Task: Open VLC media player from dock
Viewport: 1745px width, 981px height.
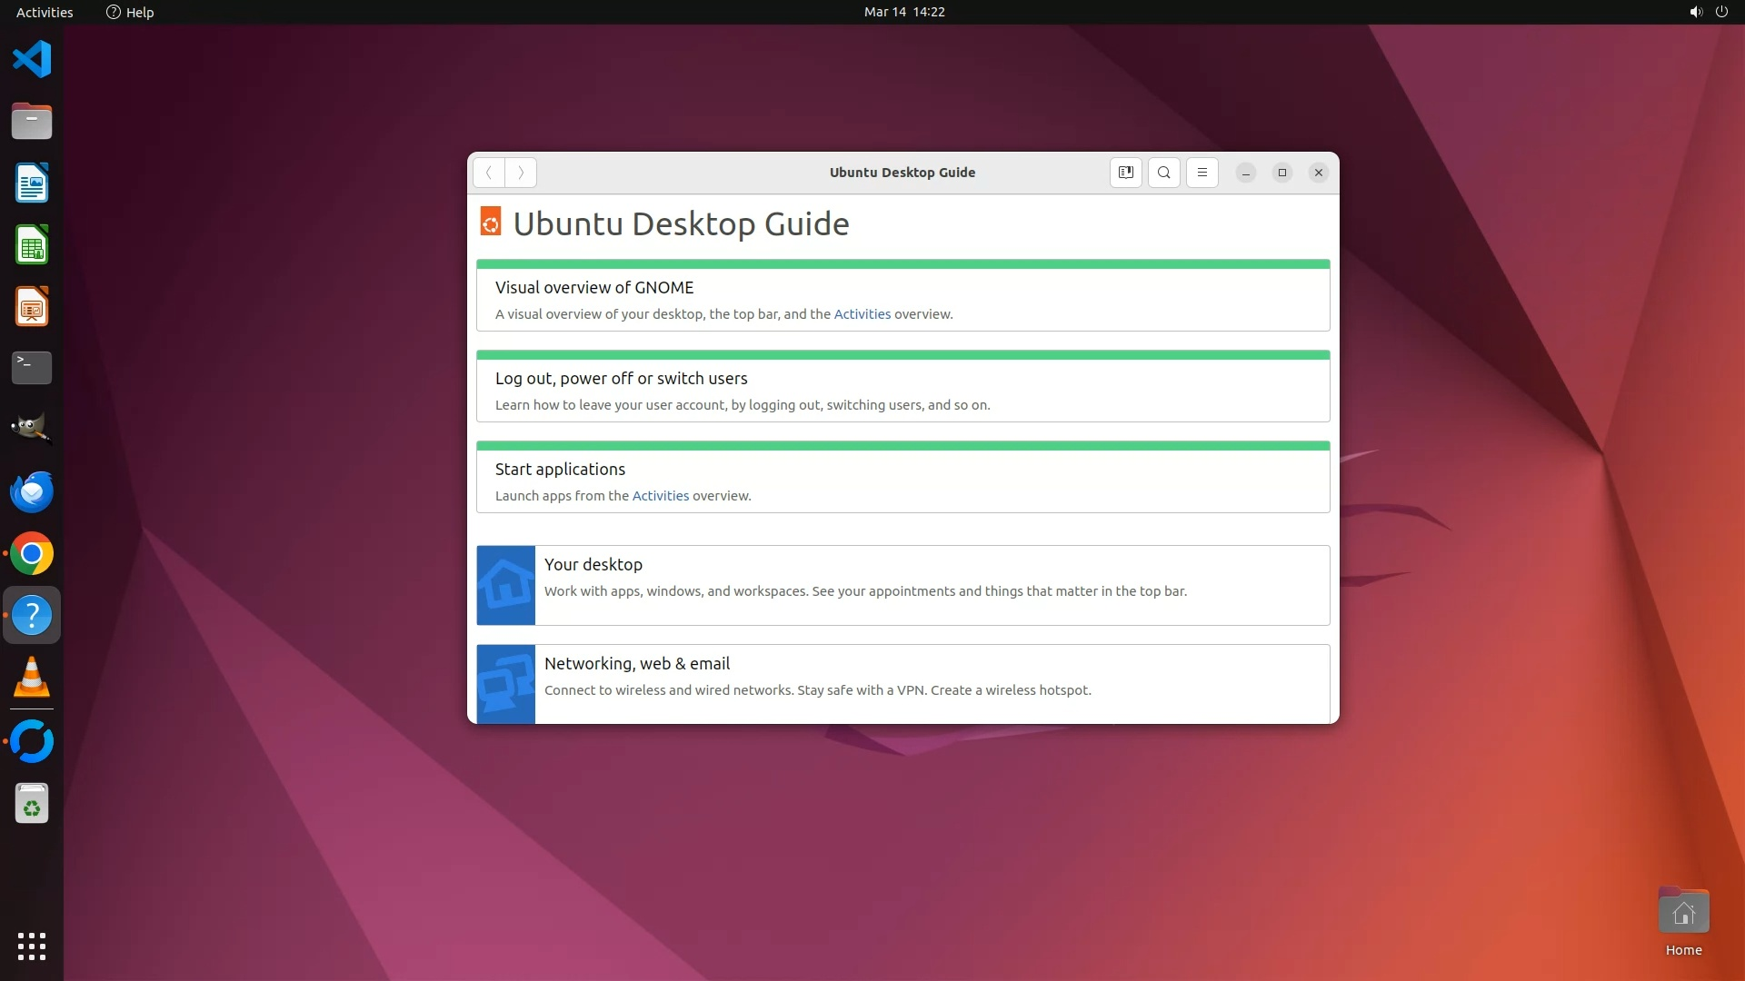Action: tap(32, 678)
